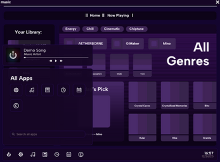Launch the copyright symbol app in All Apps
Viewport: 220px width, 162px height.
point(16,106)
